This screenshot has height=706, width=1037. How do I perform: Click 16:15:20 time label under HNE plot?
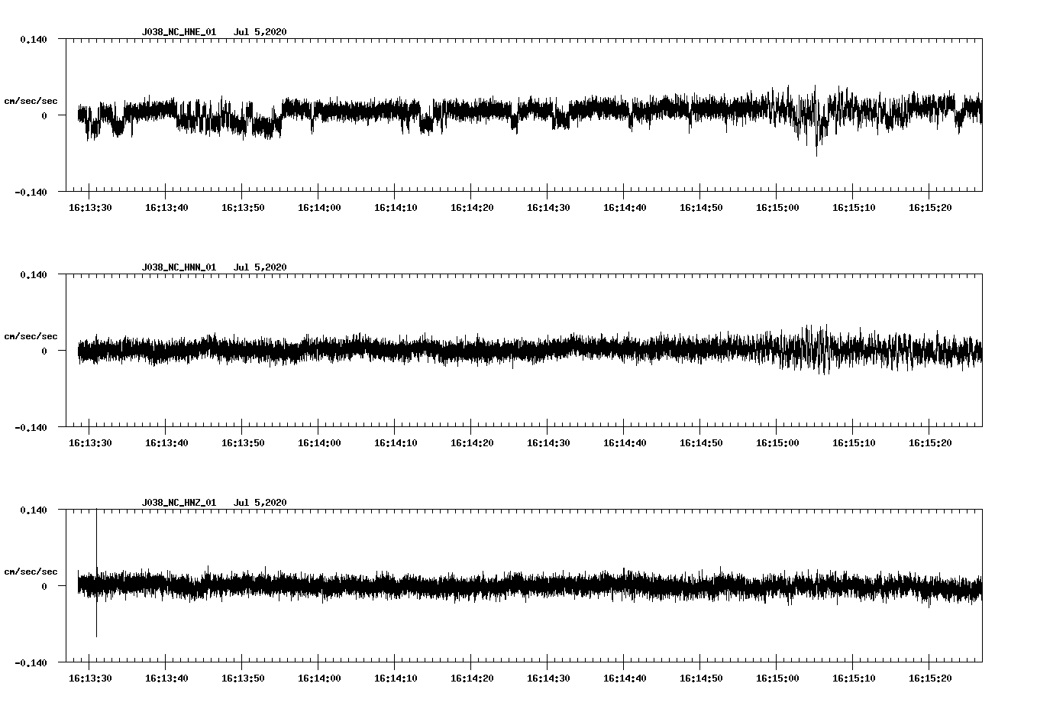pyautogui.click(x=930, y=208)
